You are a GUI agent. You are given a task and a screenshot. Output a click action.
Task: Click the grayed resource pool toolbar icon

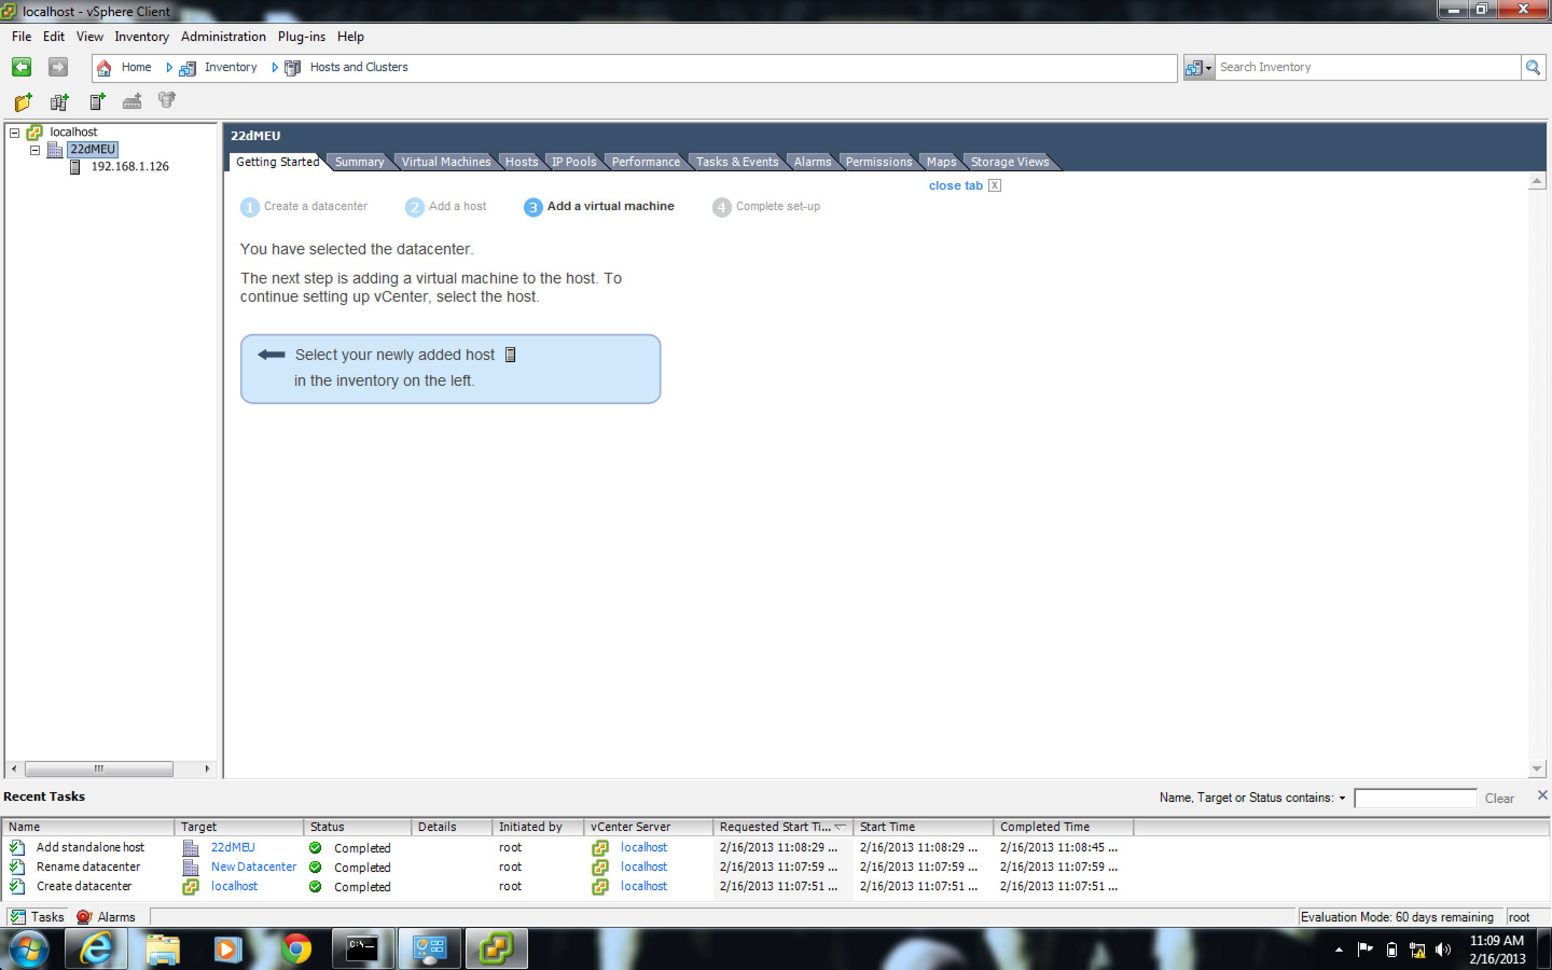click(x=167, y=100)
